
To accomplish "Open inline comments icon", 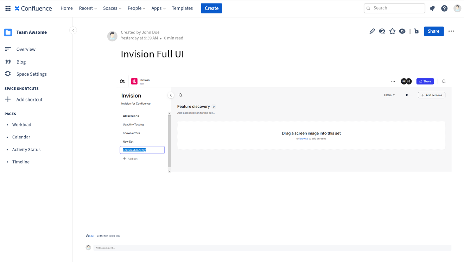I will click(x=382, y=31).
